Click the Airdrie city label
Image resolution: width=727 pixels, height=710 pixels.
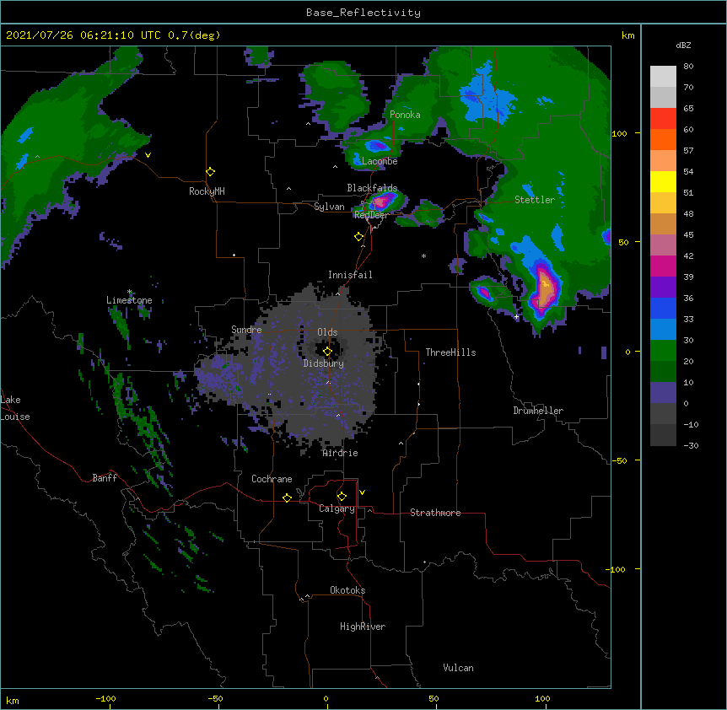click(x=341, y=453)
